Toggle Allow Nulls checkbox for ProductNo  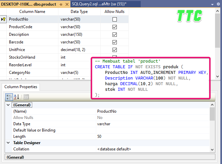point(114,20)
